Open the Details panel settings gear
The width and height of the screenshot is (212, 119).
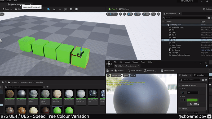[x=206, y=80]
